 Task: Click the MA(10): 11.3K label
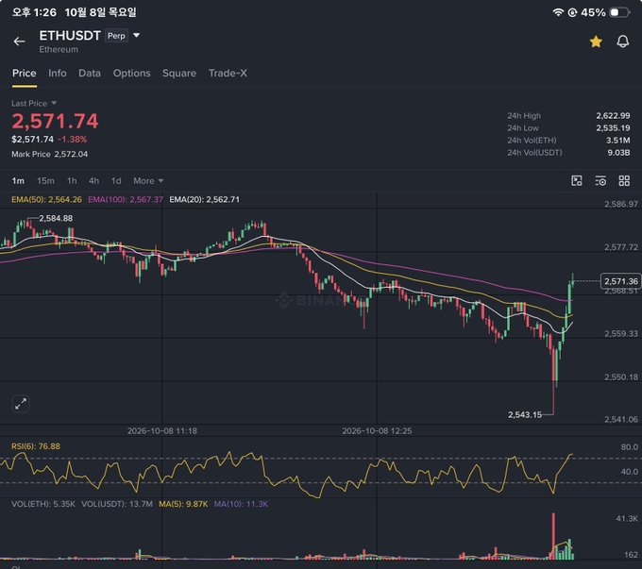[x=241, y=504]
